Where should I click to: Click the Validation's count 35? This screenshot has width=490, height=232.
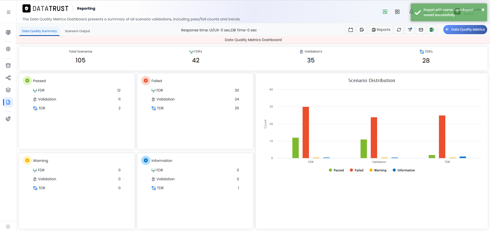pyautogui.click(x=311, y=60)
